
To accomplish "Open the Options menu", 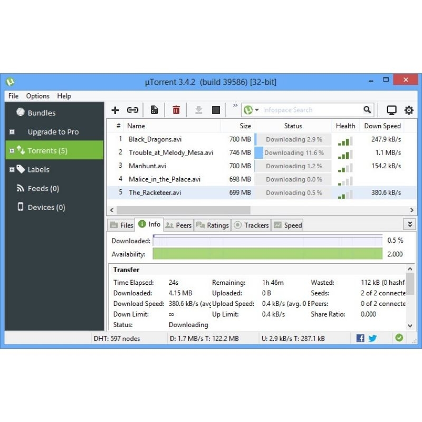I will coord(37,96).
